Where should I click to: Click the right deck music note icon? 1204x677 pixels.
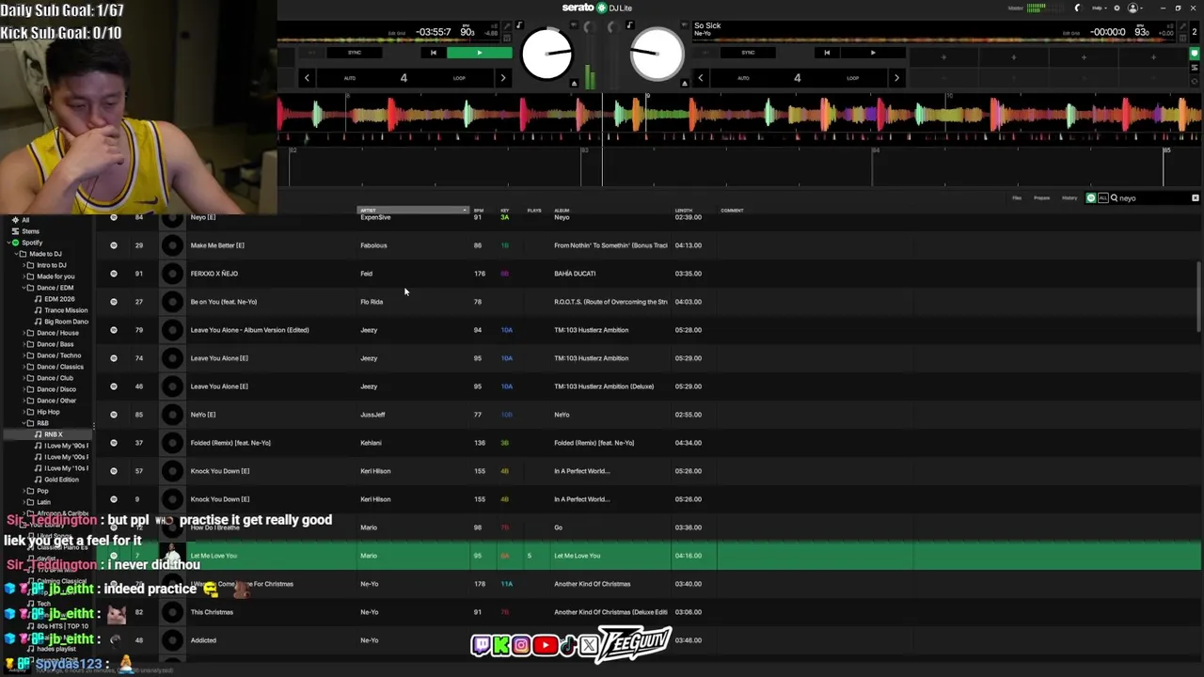coord(629,25)
